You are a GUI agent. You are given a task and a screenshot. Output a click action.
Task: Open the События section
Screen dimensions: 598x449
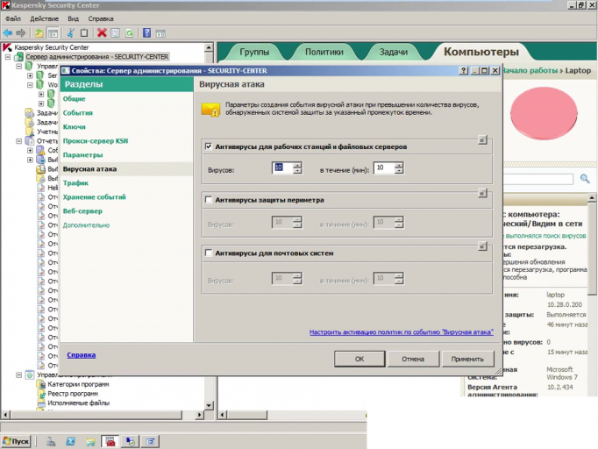click(x=78, y=113)
